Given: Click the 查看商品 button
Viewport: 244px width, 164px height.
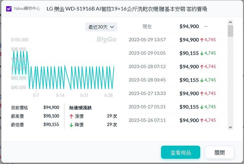Looking at the screenshot, I should point(181,152).
